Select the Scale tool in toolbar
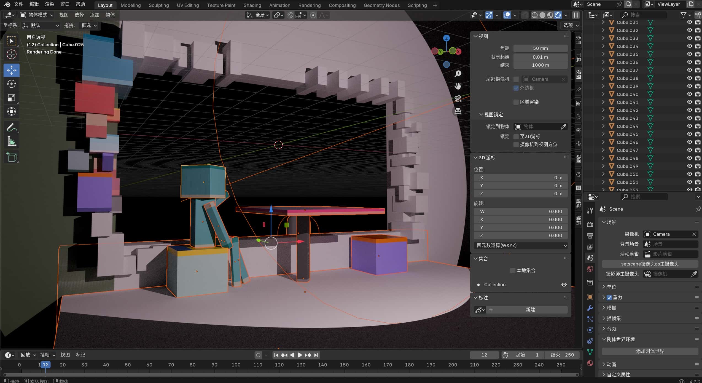This screenshot has width=702, height=383. click(11, 98)
